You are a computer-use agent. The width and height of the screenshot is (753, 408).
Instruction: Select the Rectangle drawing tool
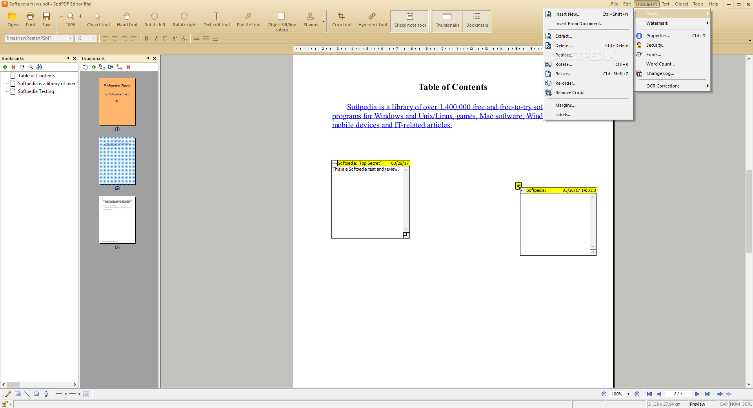[18, 394]
